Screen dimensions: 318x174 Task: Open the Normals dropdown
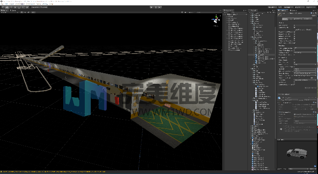(x=305, y=69)
